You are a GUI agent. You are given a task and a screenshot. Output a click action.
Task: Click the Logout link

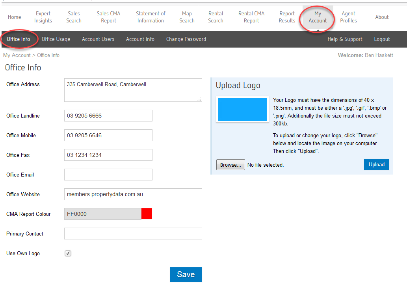[382, 39]
